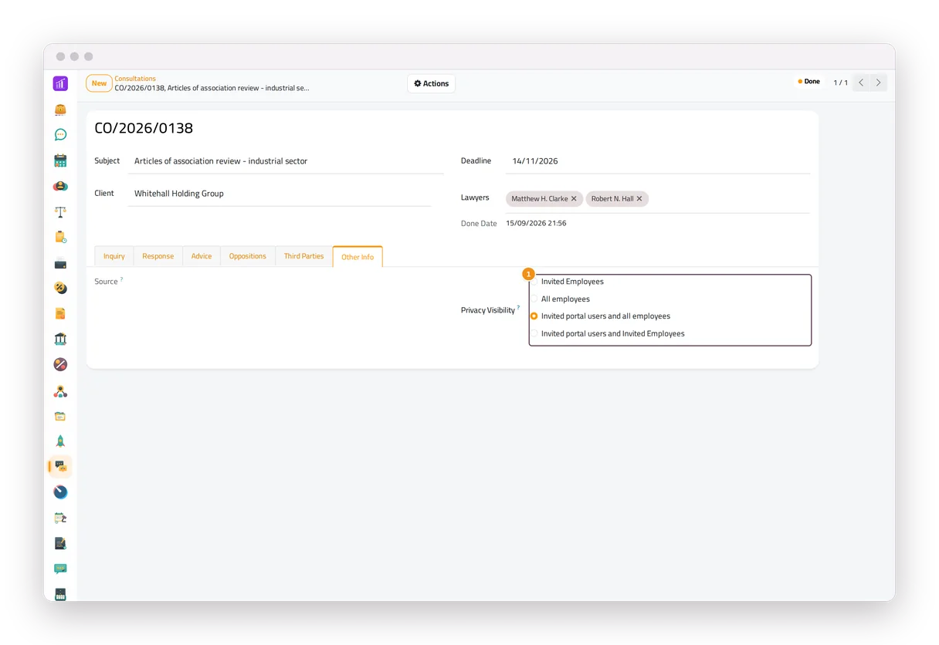Go to the previous record arrow
The height and width of the screenshot is (645, 939).
coord(861,83)
